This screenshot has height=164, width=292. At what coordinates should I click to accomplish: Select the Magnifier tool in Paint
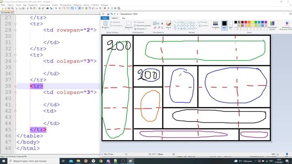[x=162, y=28]
